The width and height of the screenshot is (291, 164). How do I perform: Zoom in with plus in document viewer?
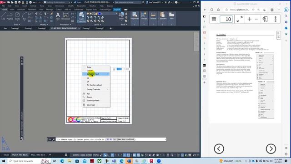click(x=250, y=19)
